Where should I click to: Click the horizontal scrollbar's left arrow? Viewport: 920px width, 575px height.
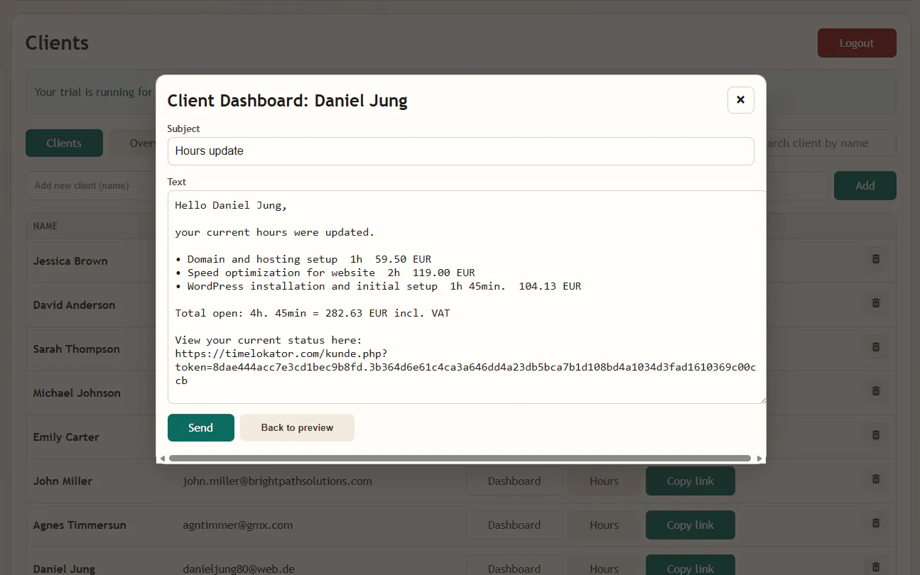click(162, 459)
